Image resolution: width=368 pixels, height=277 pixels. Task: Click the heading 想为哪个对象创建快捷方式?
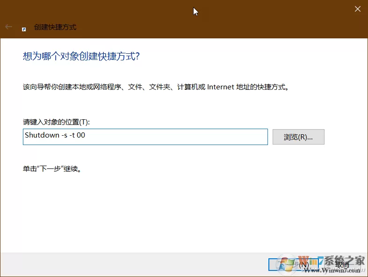(x=81, y=56)
